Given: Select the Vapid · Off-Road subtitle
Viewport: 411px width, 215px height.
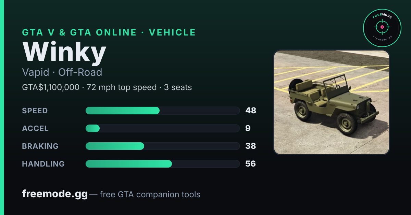Looking at the screenshot, I should (x=62, y=72).
